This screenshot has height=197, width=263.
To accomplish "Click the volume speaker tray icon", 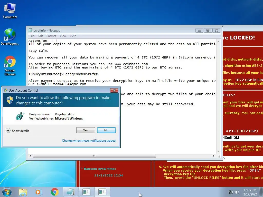I will pyautogui.click(x=237, y=192).
